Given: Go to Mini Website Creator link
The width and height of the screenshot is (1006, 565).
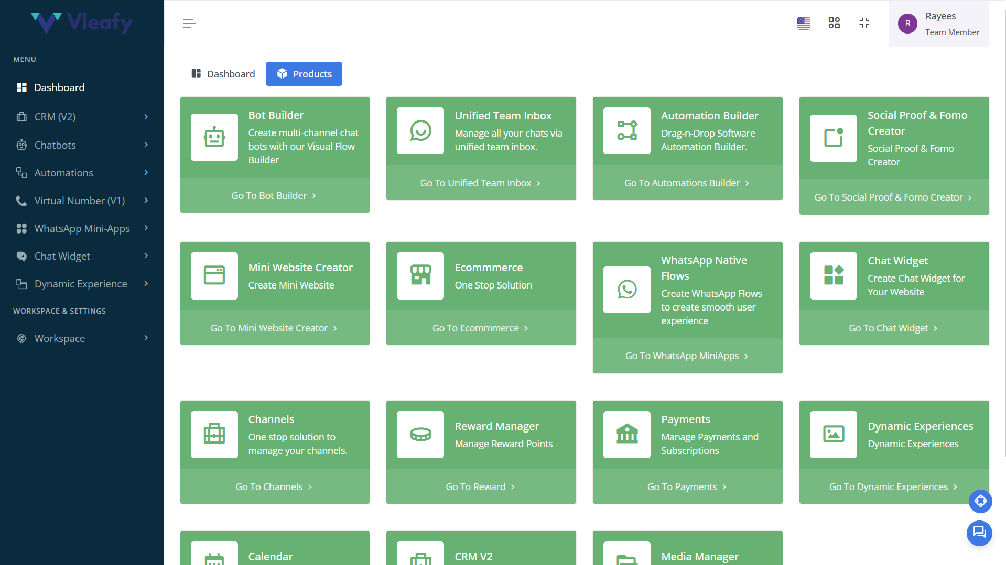Looking at the screenshot, I should pos(274,328).
